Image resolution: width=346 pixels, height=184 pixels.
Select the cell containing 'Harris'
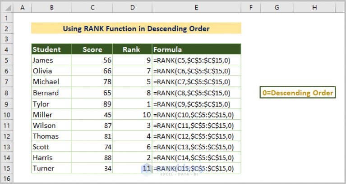(51, 157)
